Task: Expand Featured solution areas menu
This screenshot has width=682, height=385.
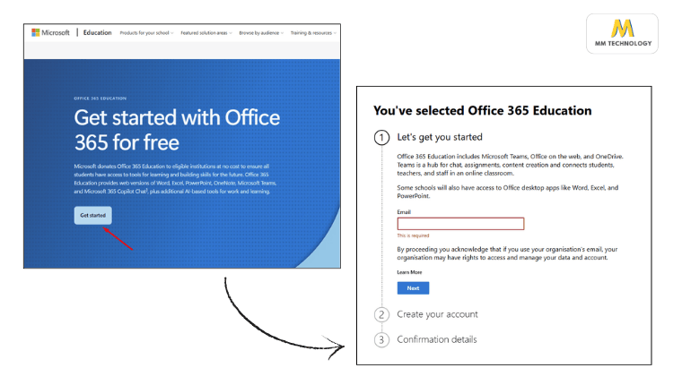Action: coord(206,33)
